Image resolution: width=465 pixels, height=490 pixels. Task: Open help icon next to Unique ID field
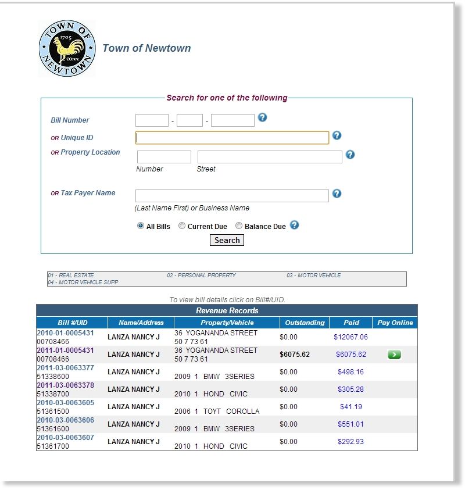pyautogui.click(x=337, y=135)
